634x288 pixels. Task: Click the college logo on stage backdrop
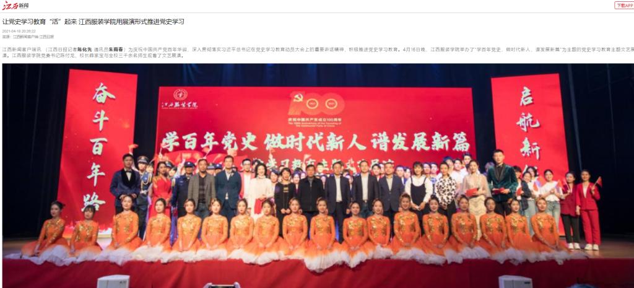pos(180,99)
